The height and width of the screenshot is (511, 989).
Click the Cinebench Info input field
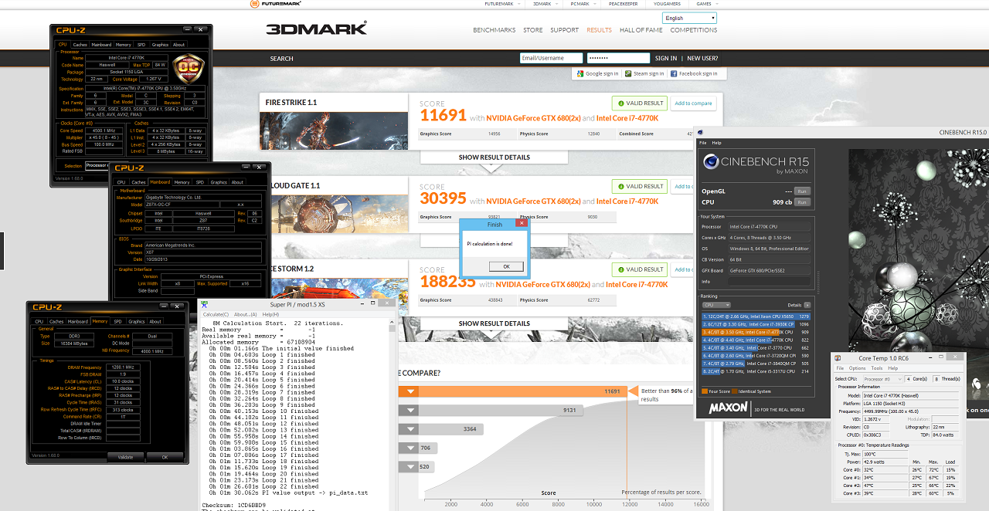pyautogui.click(x=769, y=282)
